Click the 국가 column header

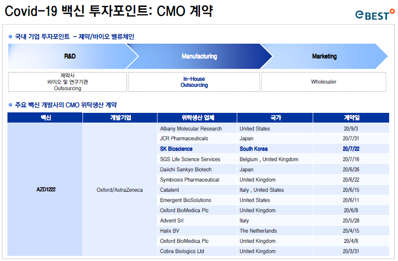click(275, 117)
